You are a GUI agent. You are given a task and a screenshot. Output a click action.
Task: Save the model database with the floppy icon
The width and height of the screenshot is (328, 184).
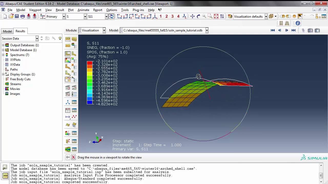coord(17,16)
